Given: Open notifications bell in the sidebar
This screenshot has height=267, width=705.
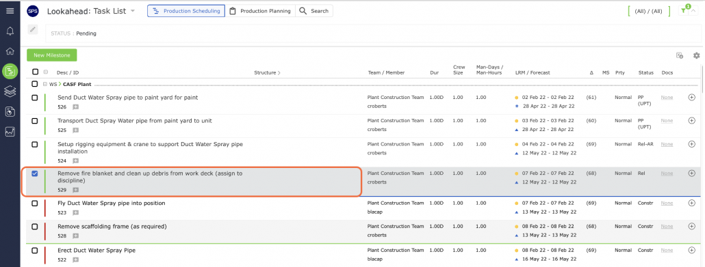Looking at the screenshot, I should click(x=10, y=31).
